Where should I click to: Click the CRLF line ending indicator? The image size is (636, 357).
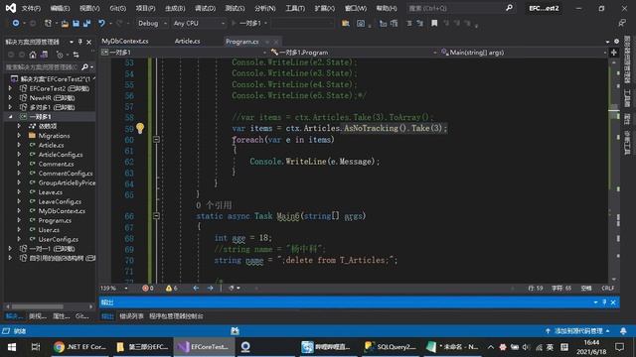coord(607,289)
